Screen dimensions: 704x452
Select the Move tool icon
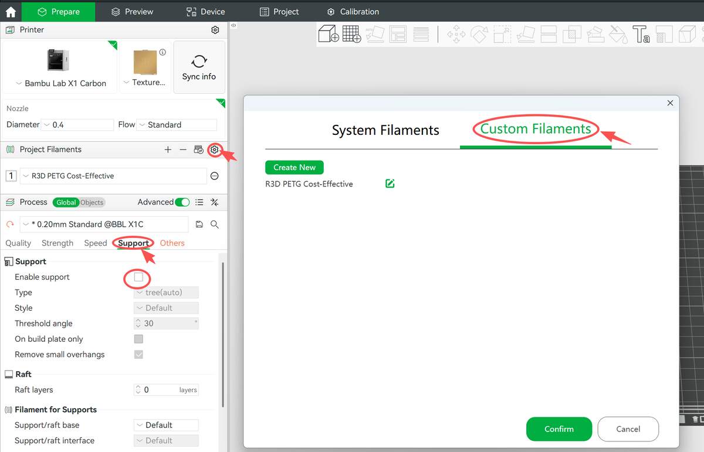pyautogui.click(x=456, y=34)
